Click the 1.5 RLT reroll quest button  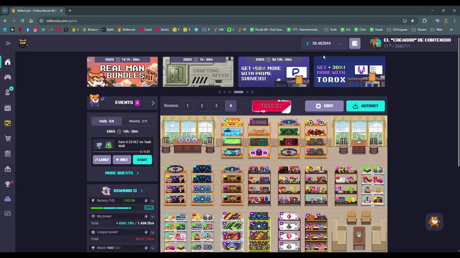point(102,160)
